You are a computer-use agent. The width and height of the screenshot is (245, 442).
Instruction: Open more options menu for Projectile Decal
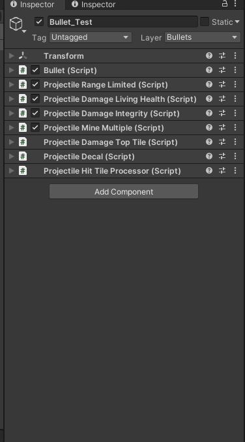[x=235, y=156]
